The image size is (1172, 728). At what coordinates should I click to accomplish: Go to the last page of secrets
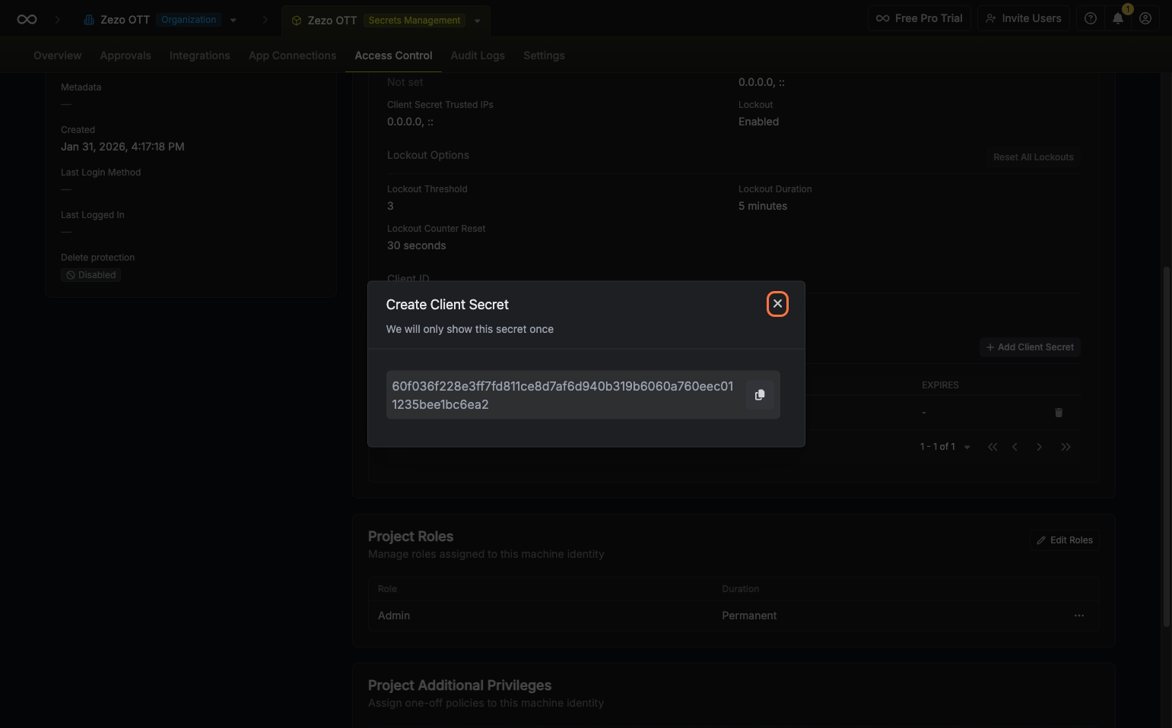(x=1066, y=447)
